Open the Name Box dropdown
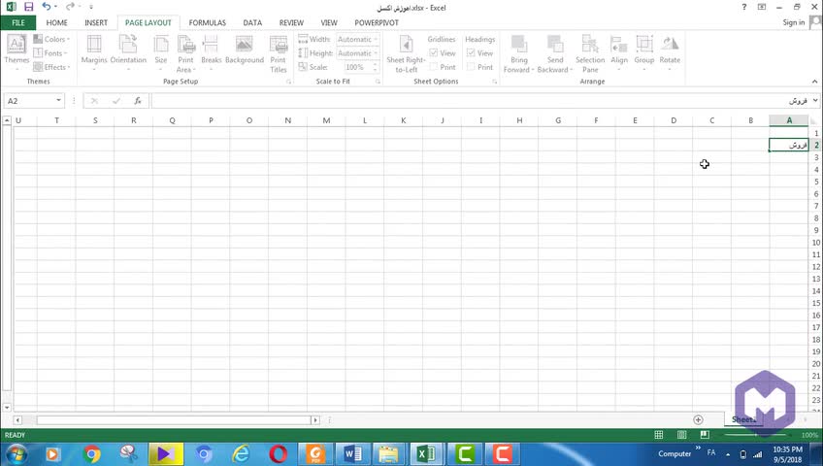This screenshot has height=466, width=823. [58, 100]
